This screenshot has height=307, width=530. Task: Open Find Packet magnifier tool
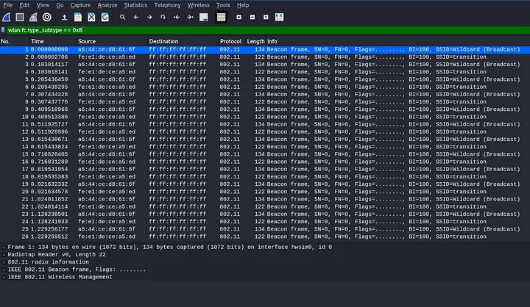123,16
